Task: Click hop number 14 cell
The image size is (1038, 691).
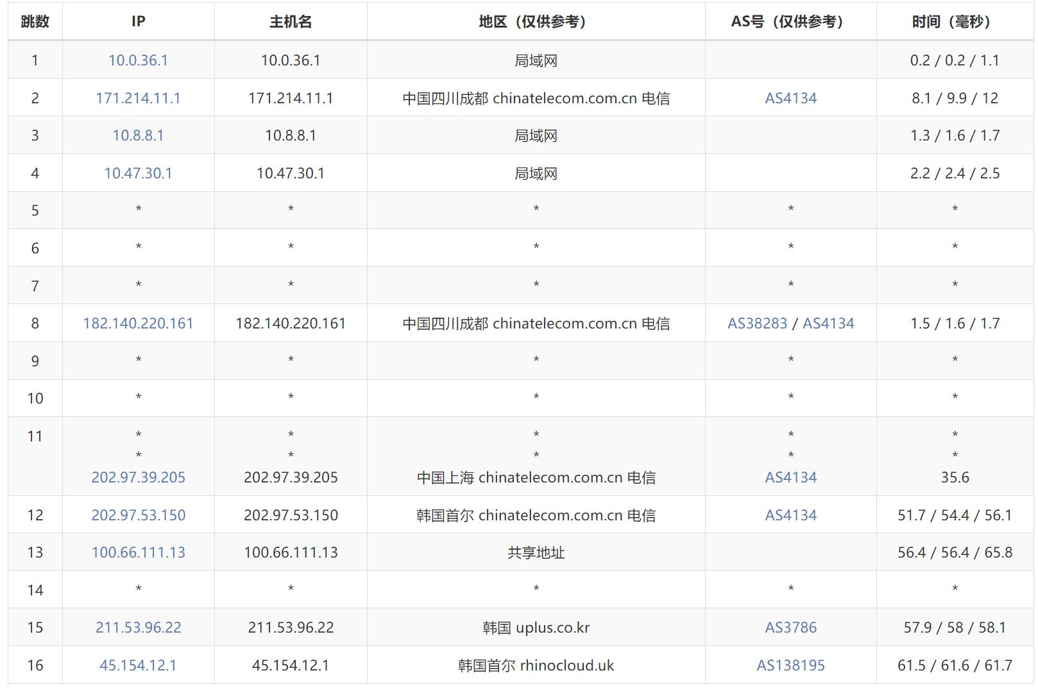Action: click(x=35, y=590)
